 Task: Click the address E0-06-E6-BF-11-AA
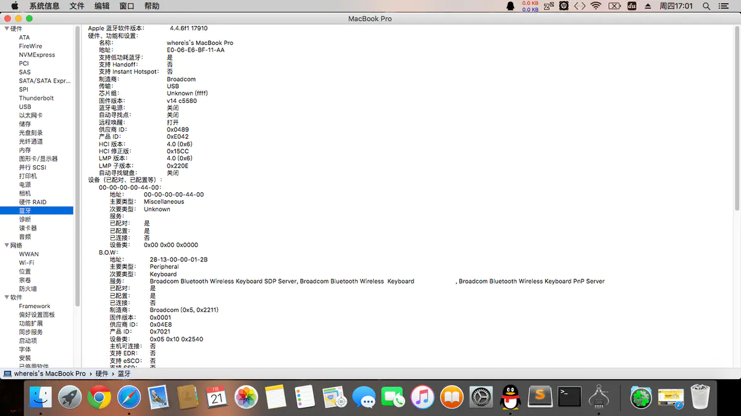(x=196, y=50)
